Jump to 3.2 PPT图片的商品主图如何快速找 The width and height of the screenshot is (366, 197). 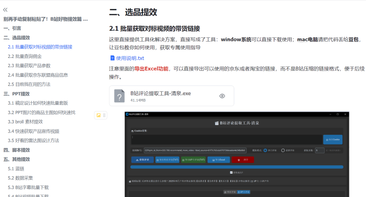pyautogui.click(x=41, y=113)
